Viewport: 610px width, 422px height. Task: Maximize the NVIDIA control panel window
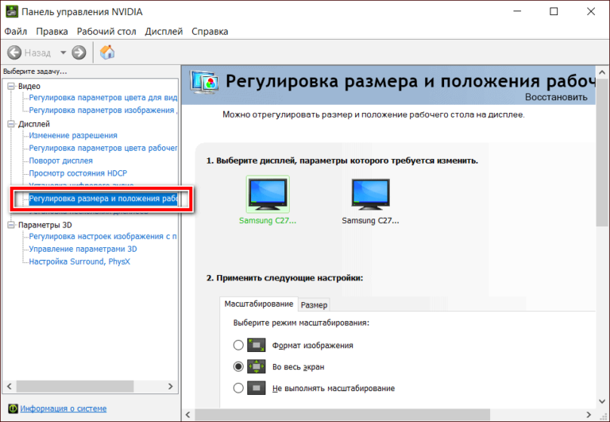[554, 12]
